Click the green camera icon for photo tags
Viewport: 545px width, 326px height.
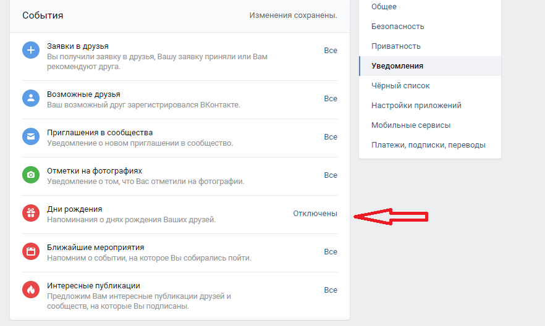31,175
